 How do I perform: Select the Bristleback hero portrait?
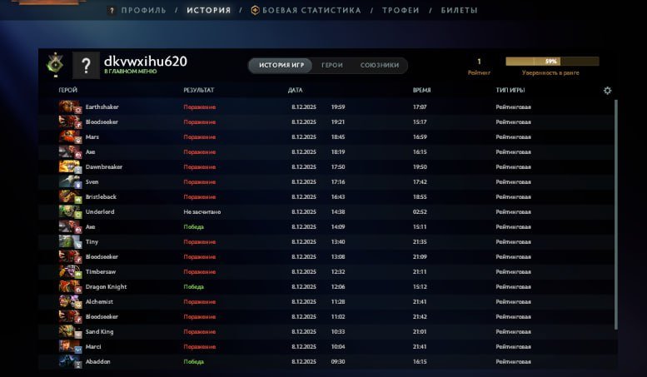[70, 196]
